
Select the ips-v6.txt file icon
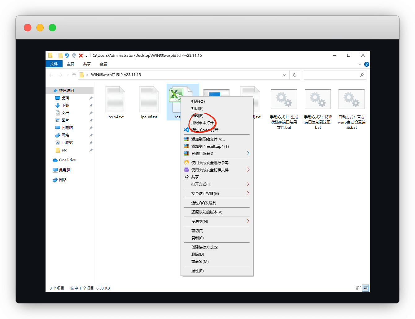149,100
